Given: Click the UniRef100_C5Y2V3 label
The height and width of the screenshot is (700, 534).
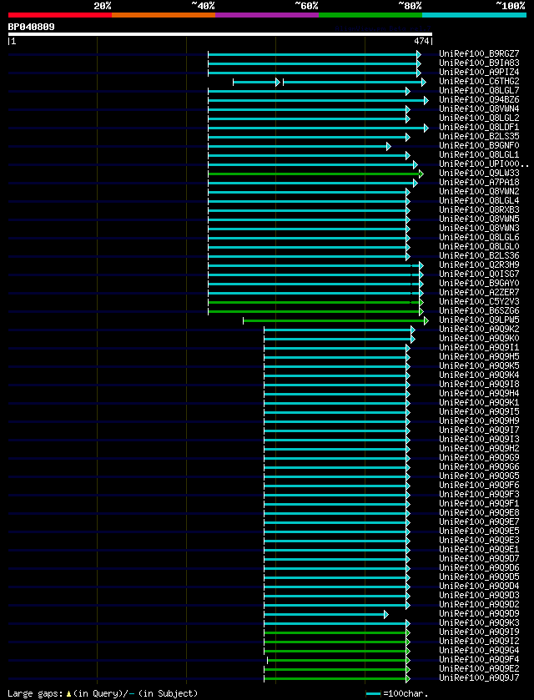Looking at the screenshot, I should [x=479, y=301].
